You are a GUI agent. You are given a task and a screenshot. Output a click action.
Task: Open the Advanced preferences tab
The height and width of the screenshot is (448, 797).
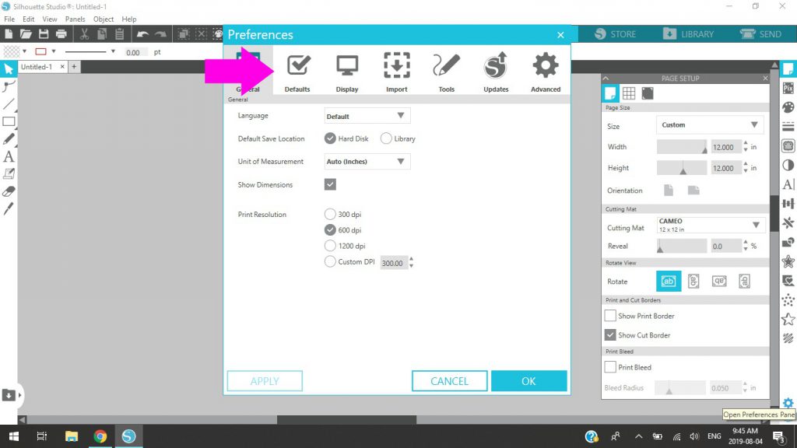point(546,72)
